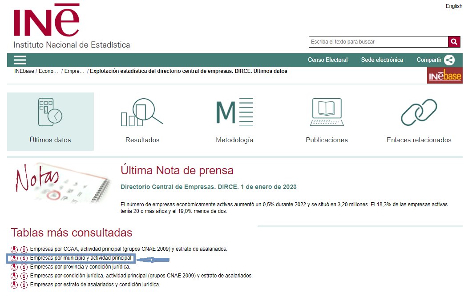This screenshot has width=468, height=293.
Task: Click the Compartir label
Action: 429,60
